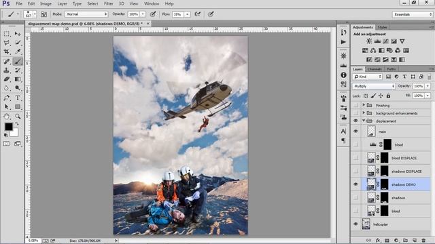Switch to the Paths tab
This screenshot has height=244, width=435.
[391, 69]
